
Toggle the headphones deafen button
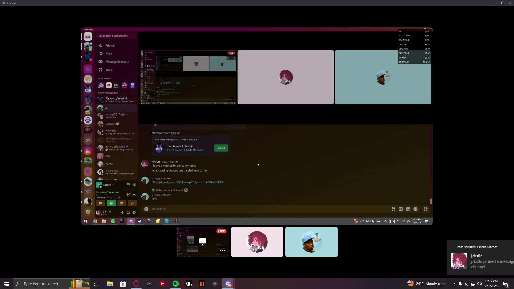pyautogui.click(x=128, y=212)
